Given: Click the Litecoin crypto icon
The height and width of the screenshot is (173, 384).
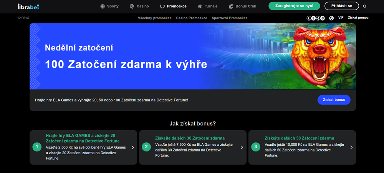Looking at the screenshot, I should 309,18.
